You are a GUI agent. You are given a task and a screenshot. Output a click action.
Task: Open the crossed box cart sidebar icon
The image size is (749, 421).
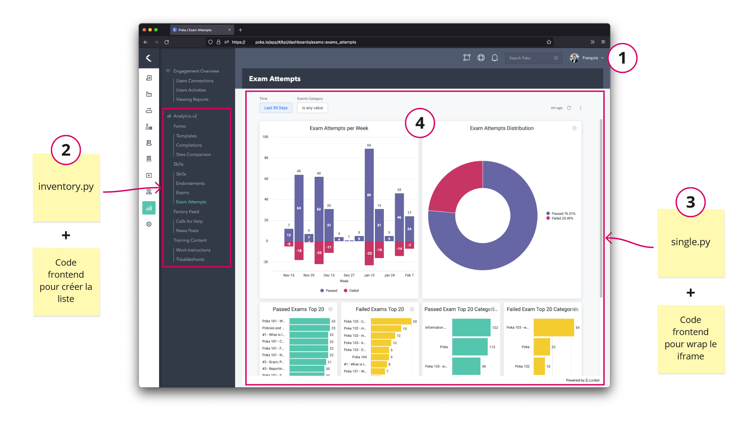(x=149, y=159)
